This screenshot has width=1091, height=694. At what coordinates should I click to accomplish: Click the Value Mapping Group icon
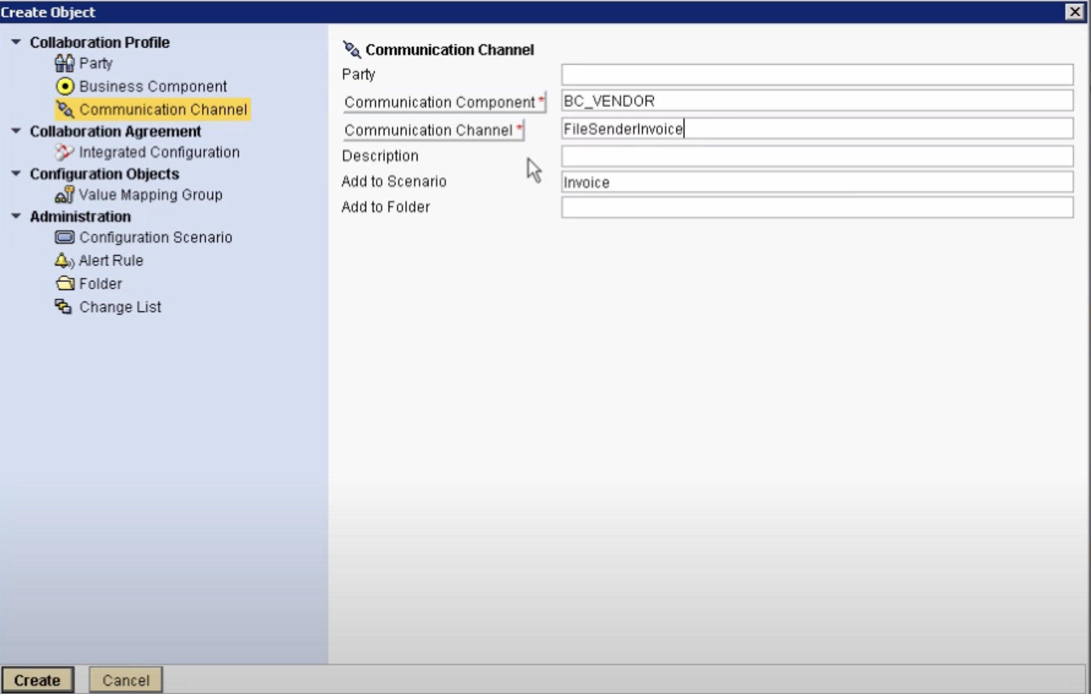[64, 195]
